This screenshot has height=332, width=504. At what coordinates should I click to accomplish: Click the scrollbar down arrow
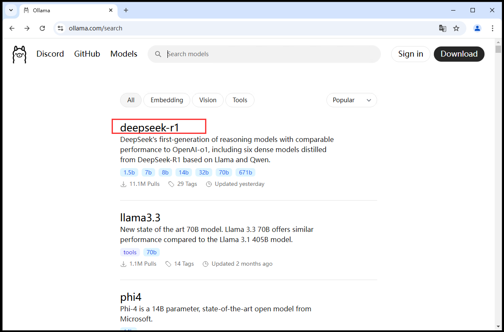[498, 327]
